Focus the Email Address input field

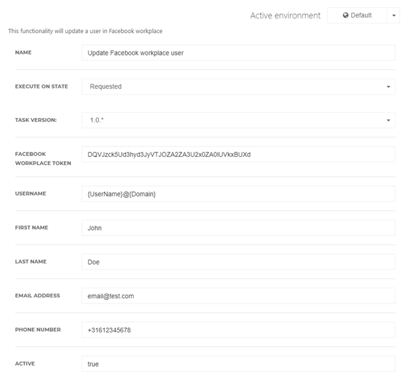pyautogui.click(x=238, y=296)
